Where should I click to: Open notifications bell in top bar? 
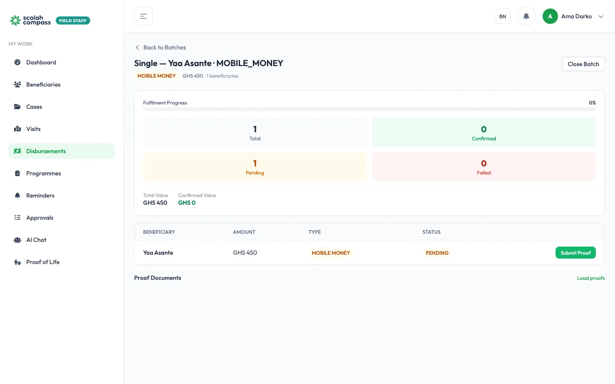[526, 16]
